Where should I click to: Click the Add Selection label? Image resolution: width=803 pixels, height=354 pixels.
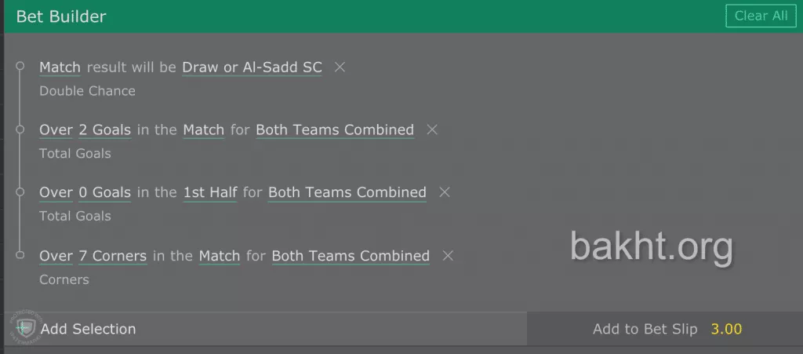[x=88, y=330]
